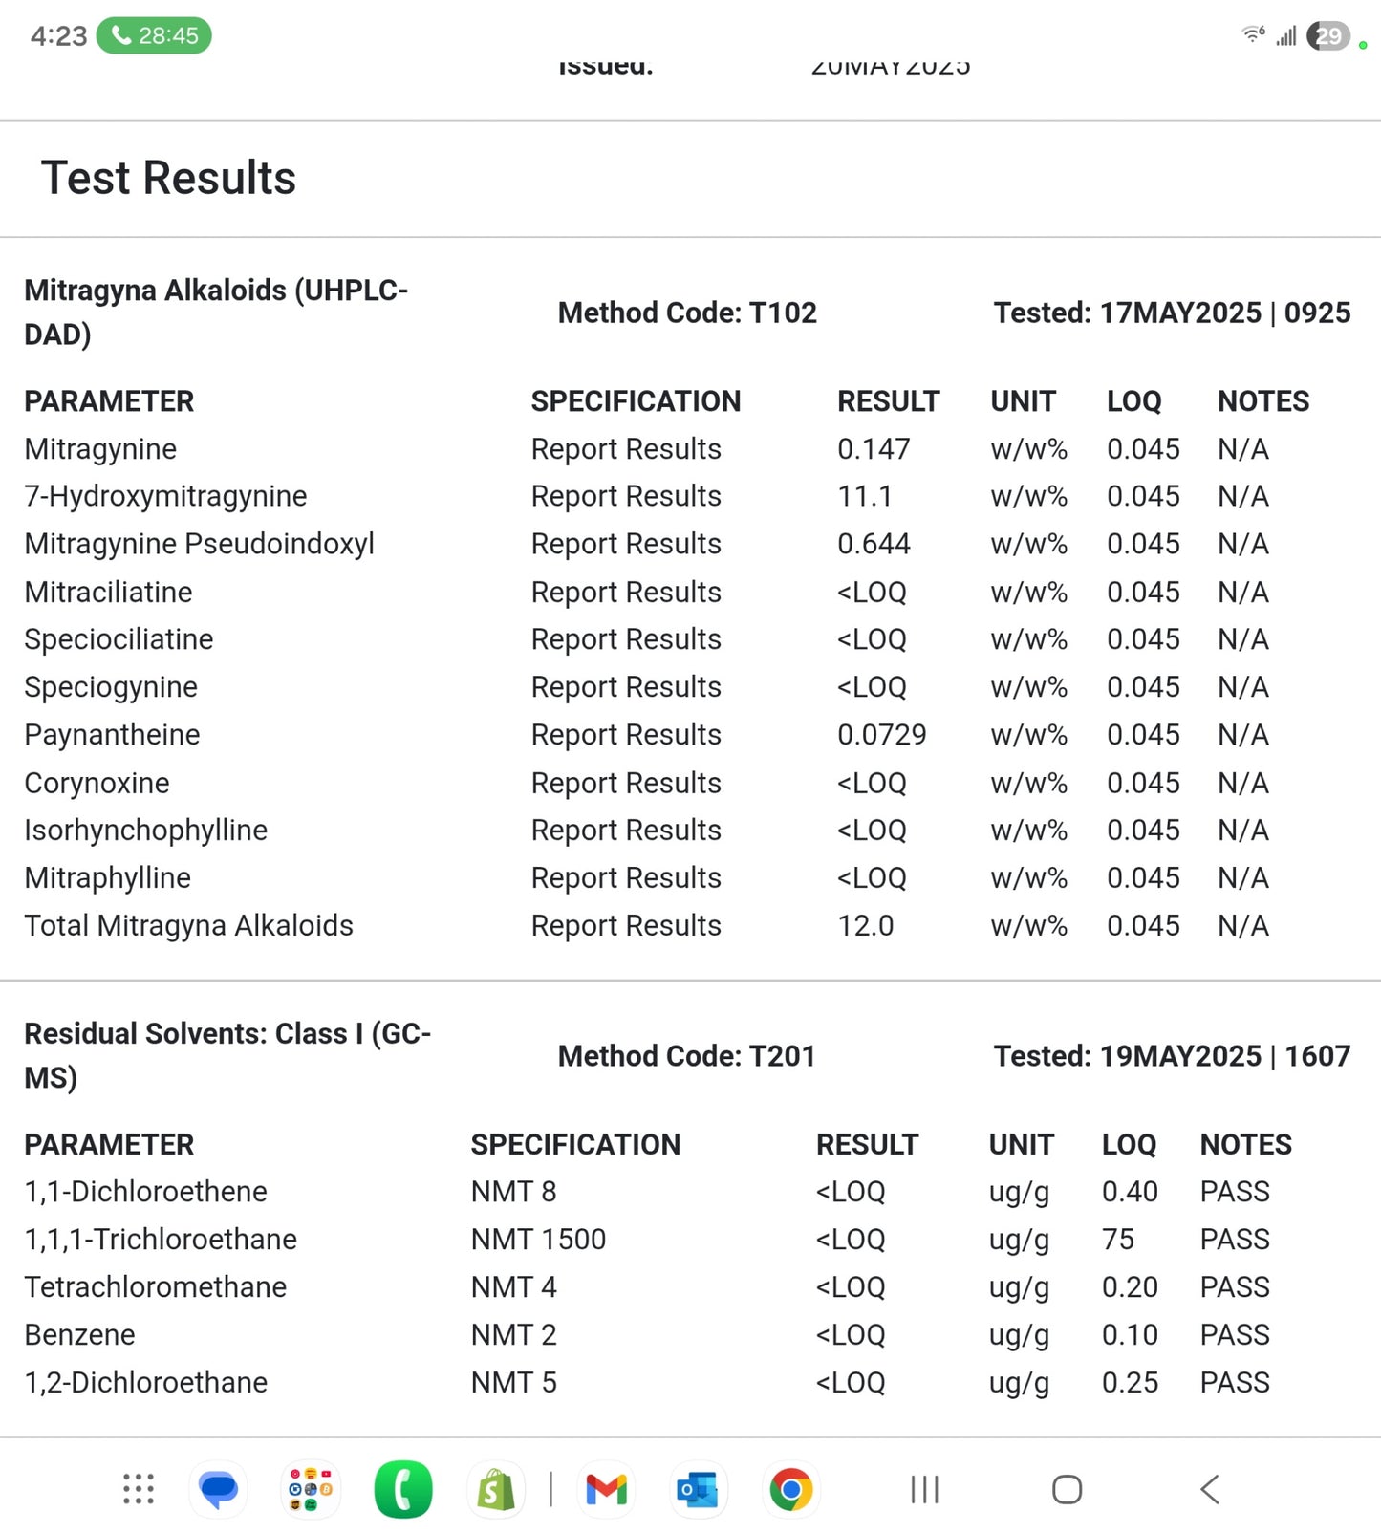Open the Gmail app

point(606,1488)
